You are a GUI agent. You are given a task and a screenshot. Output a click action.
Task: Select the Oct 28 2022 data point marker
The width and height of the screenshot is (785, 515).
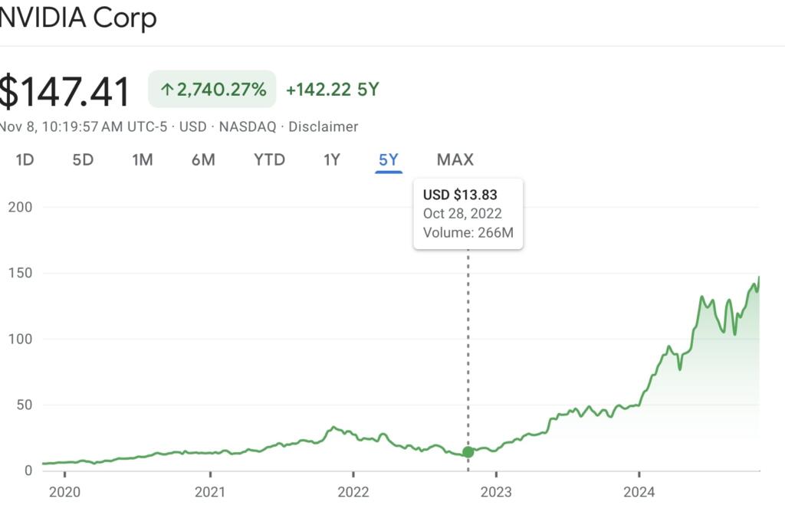pos(468,452)
